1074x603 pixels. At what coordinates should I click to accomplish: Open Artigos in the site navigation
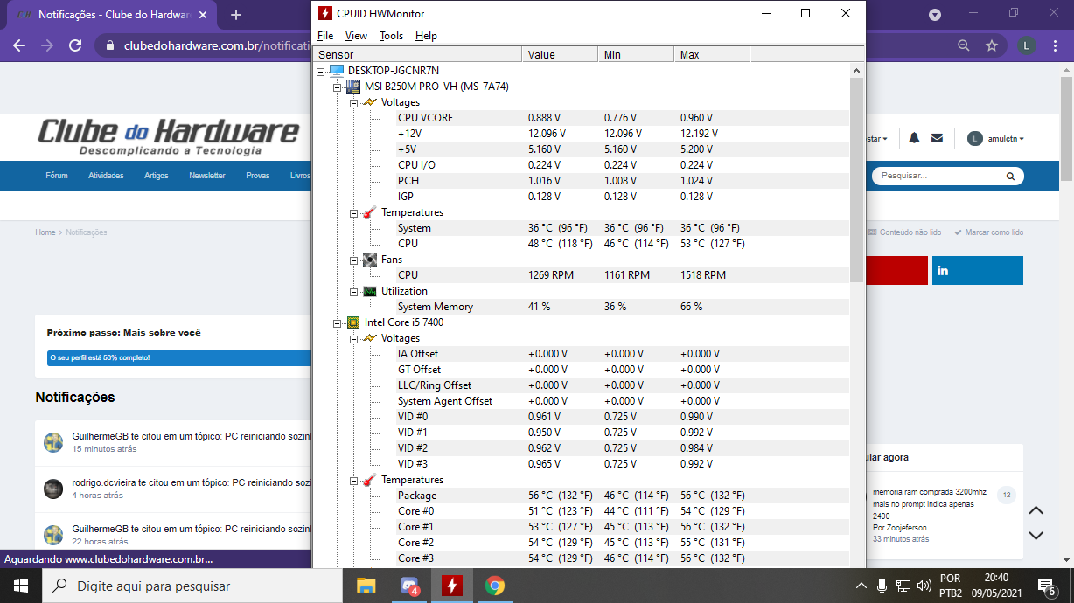pos(157,176)
